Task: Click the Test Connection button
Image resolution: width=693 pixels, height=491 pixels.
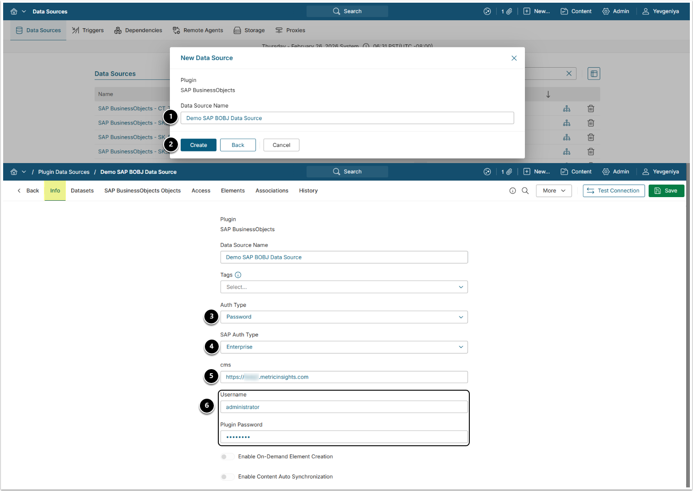Action: click(614, 191)
